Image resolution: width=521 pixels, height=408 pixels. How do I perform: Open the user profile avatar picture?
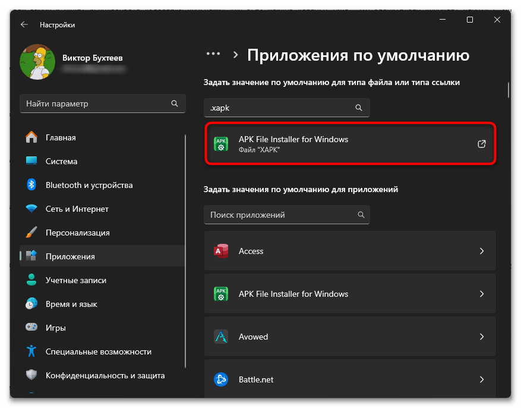pyautogui.click(x=37, y=62)
